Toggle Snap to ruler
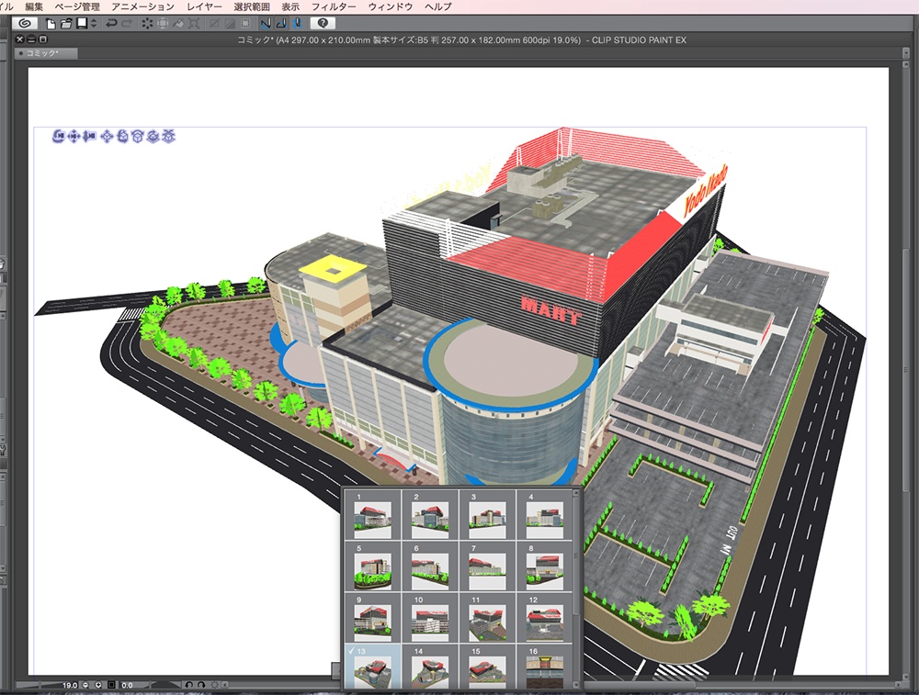 [267, 24]
